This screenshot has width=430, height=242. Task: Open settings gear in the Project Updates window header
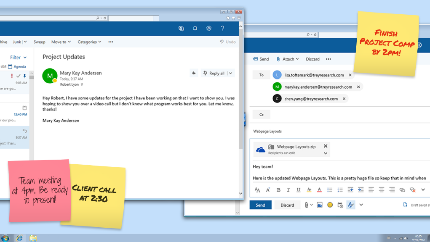point(209,28)
